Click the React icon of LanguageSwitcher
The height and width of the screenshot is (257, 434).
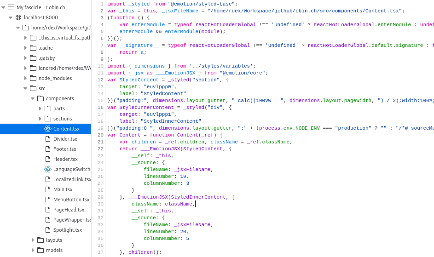pos(48,169)
